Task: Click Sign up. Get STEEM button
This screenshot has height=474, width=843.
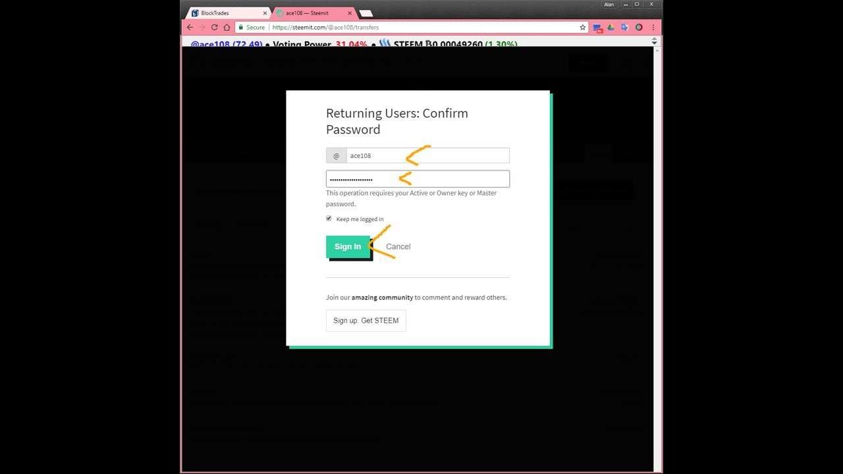Action: tap(366, 321)
